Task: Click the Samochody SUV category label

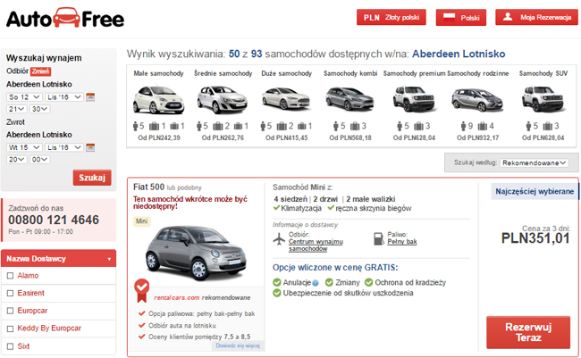Action: 543,73
